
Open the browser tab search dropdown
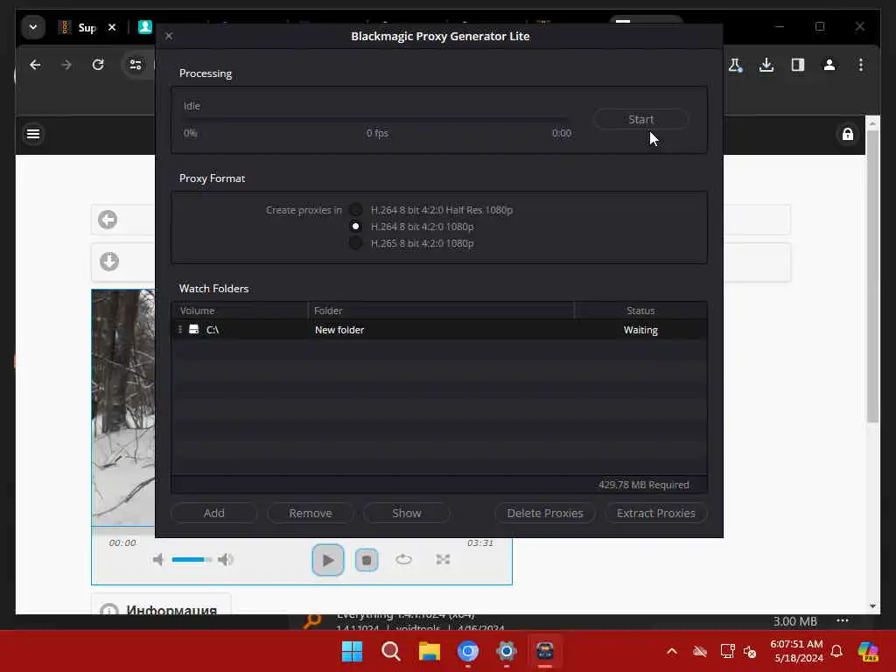[x=33, y=27]
